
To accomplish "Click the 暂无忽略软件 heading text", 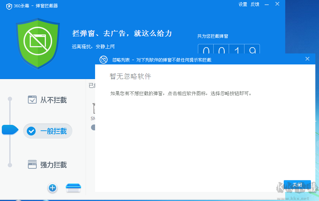I will point(130,77).
